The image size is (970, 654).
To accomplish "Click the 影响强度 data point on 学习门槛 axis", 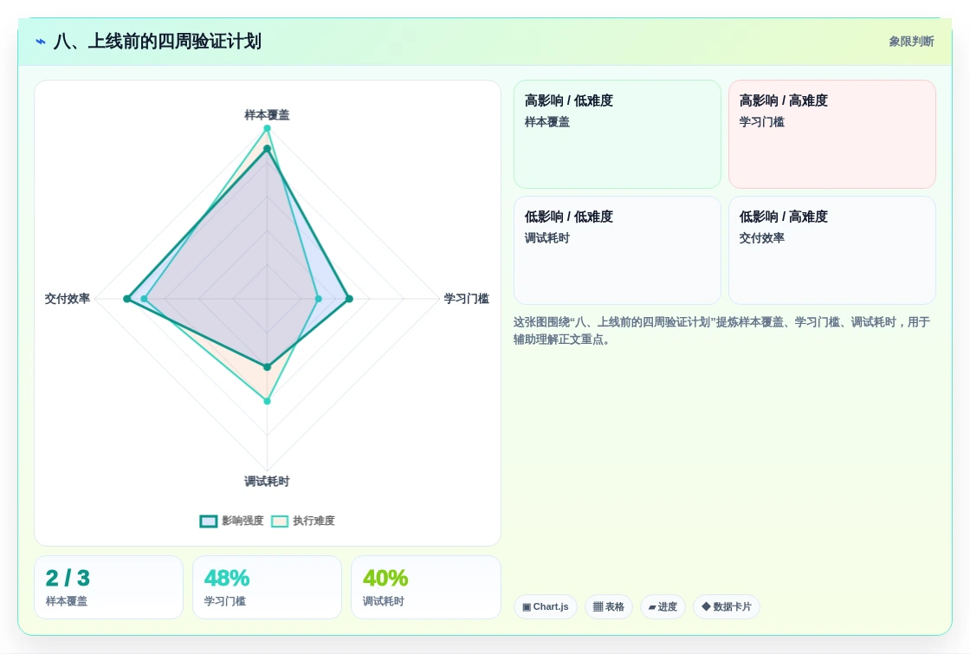I will 349,299.
